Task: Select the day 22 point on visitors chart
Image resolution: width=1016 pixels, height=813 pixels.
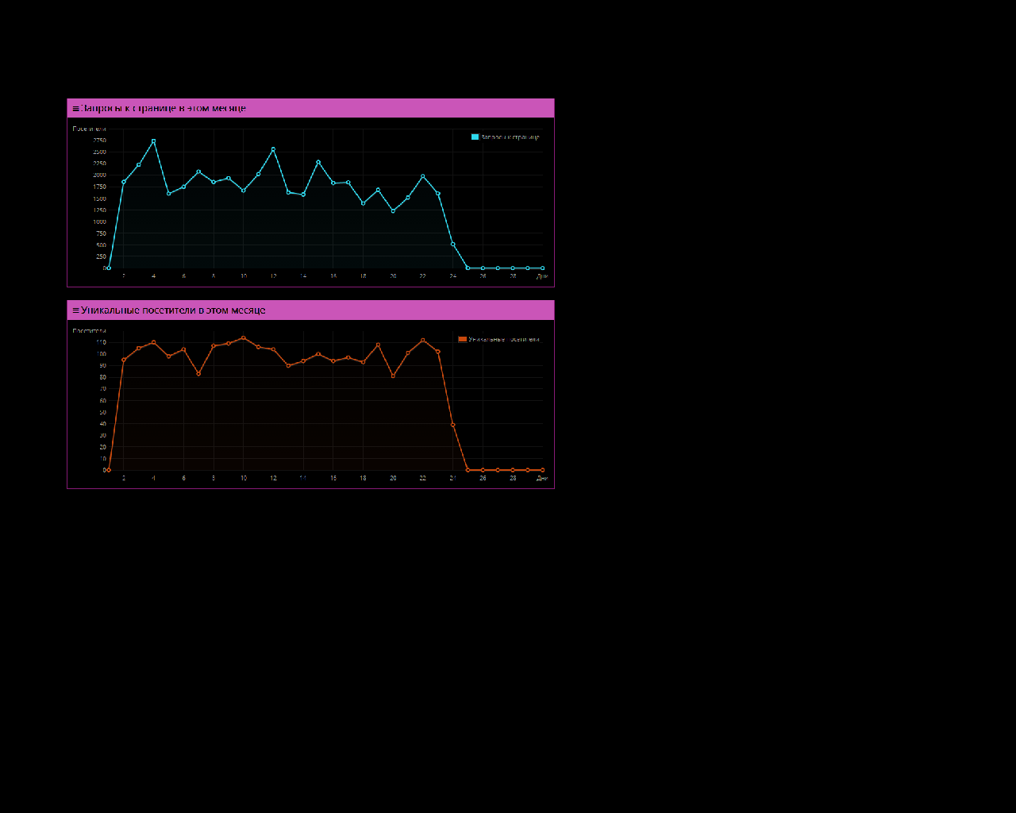Action: [423, 341]
